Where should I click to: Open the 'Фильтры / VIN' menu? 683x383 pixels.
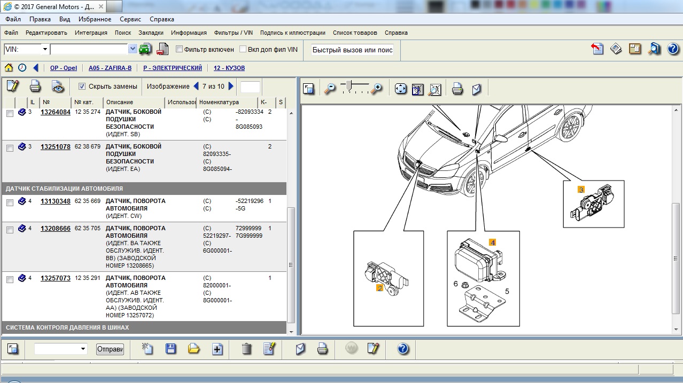233,33
